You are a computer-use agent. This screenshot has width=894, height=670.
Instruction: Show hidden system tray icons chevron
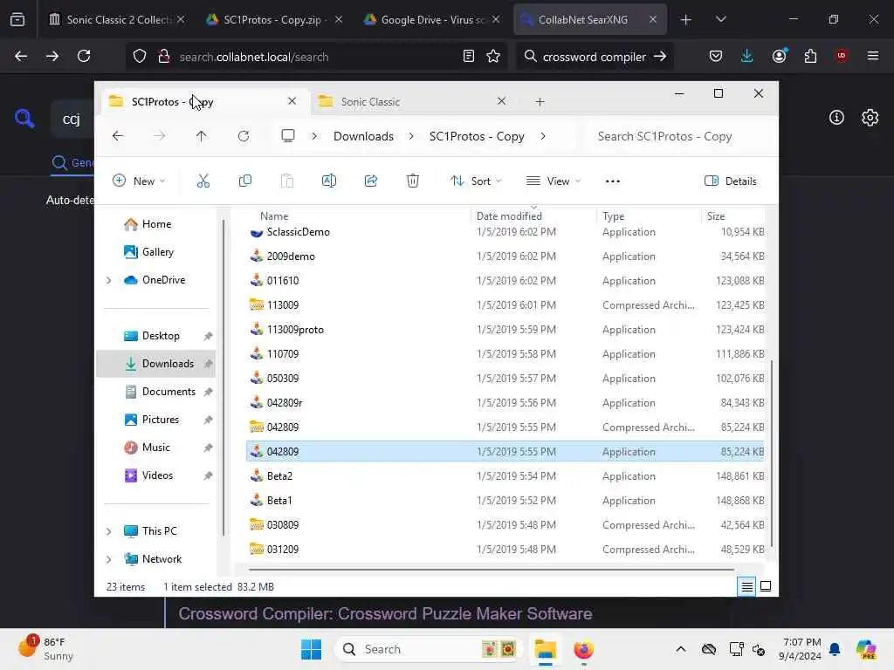click(x=680, y=649)
